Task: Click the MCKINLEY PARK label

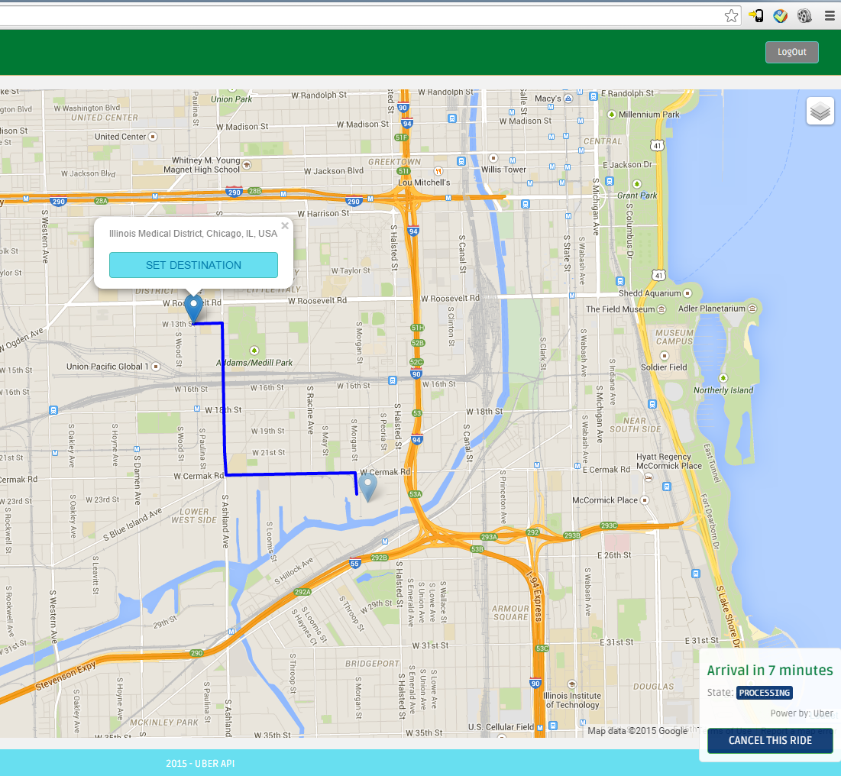Action: pos(164,723)
